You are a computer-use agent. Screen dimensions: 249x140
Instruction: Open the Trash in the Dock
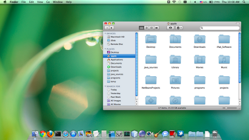(215, 134)
